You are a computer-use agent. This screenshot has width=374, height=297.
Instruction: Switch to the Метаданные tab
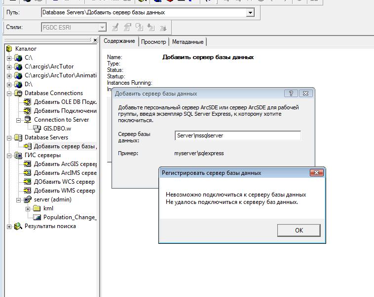click(x=187, y=42)
